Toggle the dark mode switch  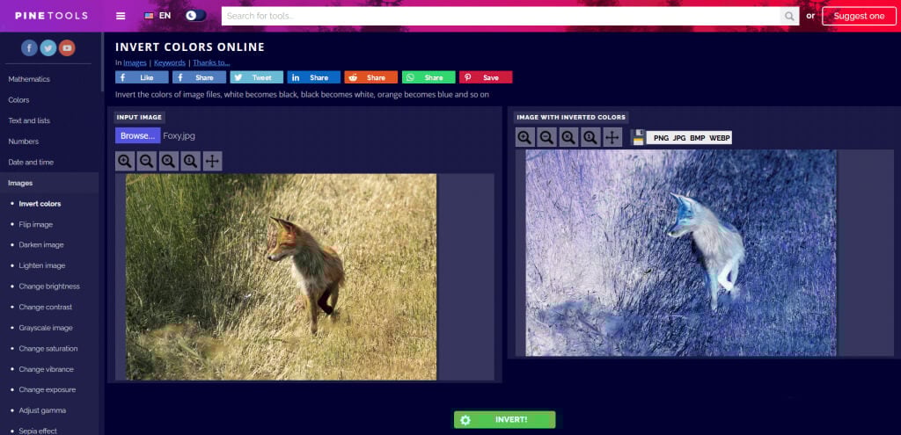coord(195,16)
